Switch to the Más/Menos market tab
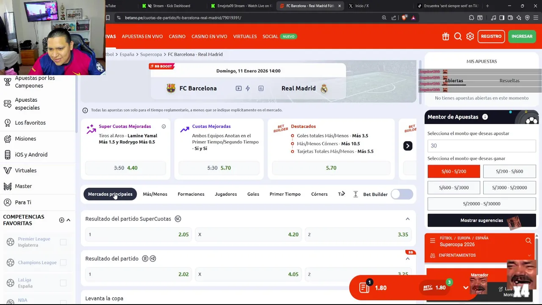542x305 pixels. click(x=155, y=194)
